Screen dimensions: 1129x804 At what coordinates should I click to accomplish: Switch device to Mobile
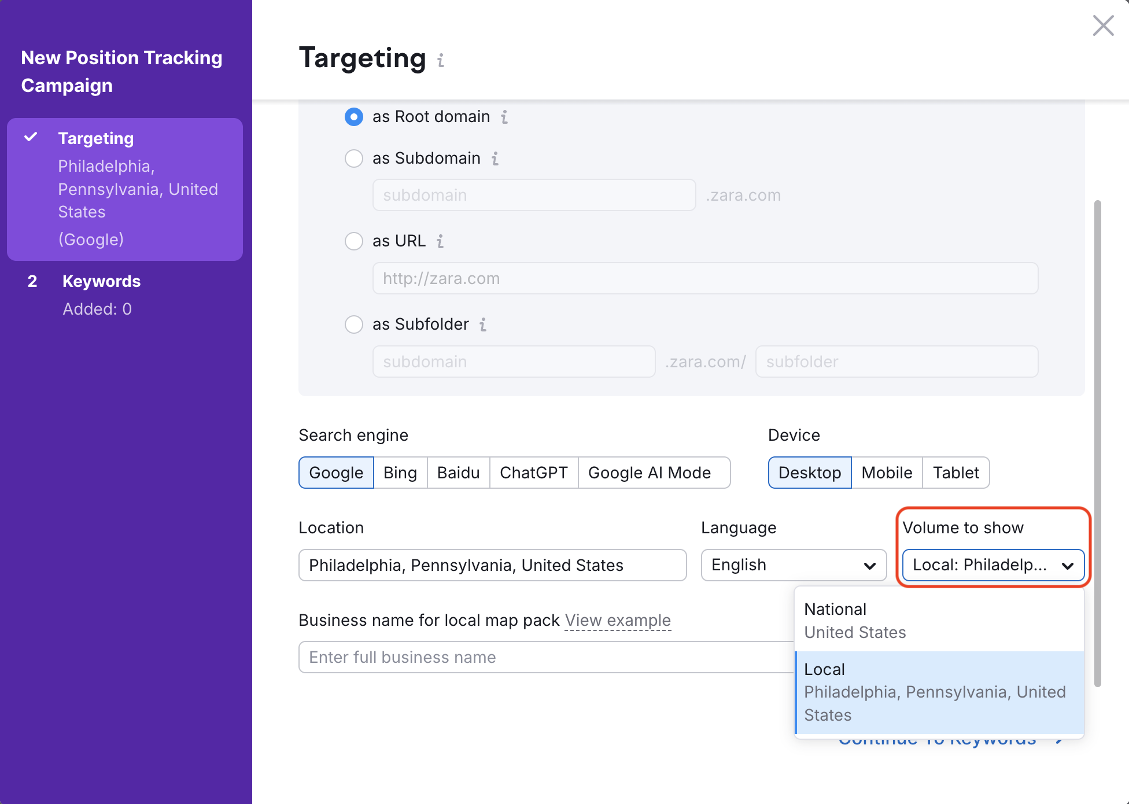[887, 473]
